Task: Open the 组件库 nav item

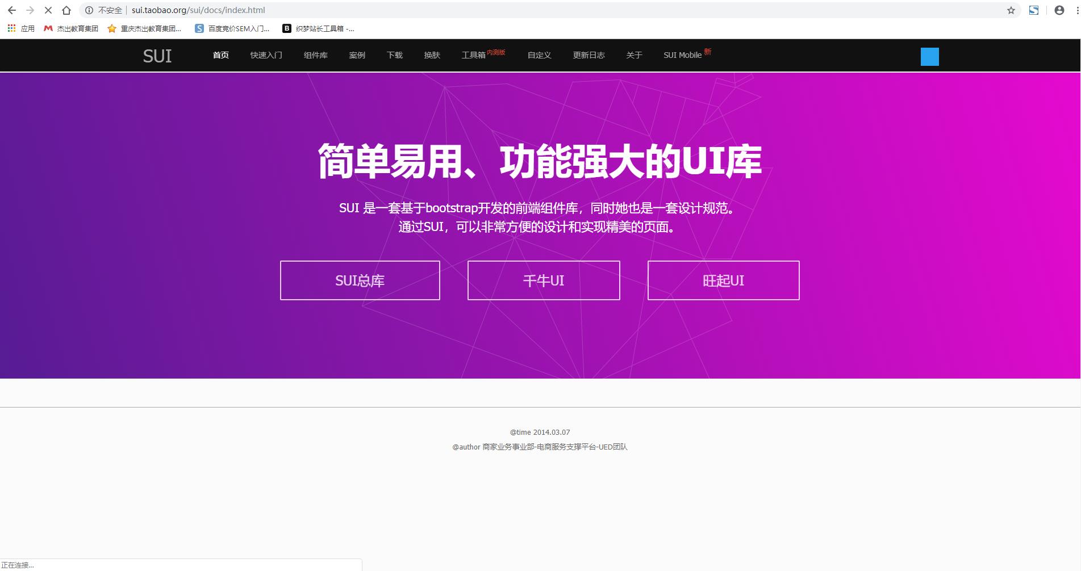Action: coord(316,55)
